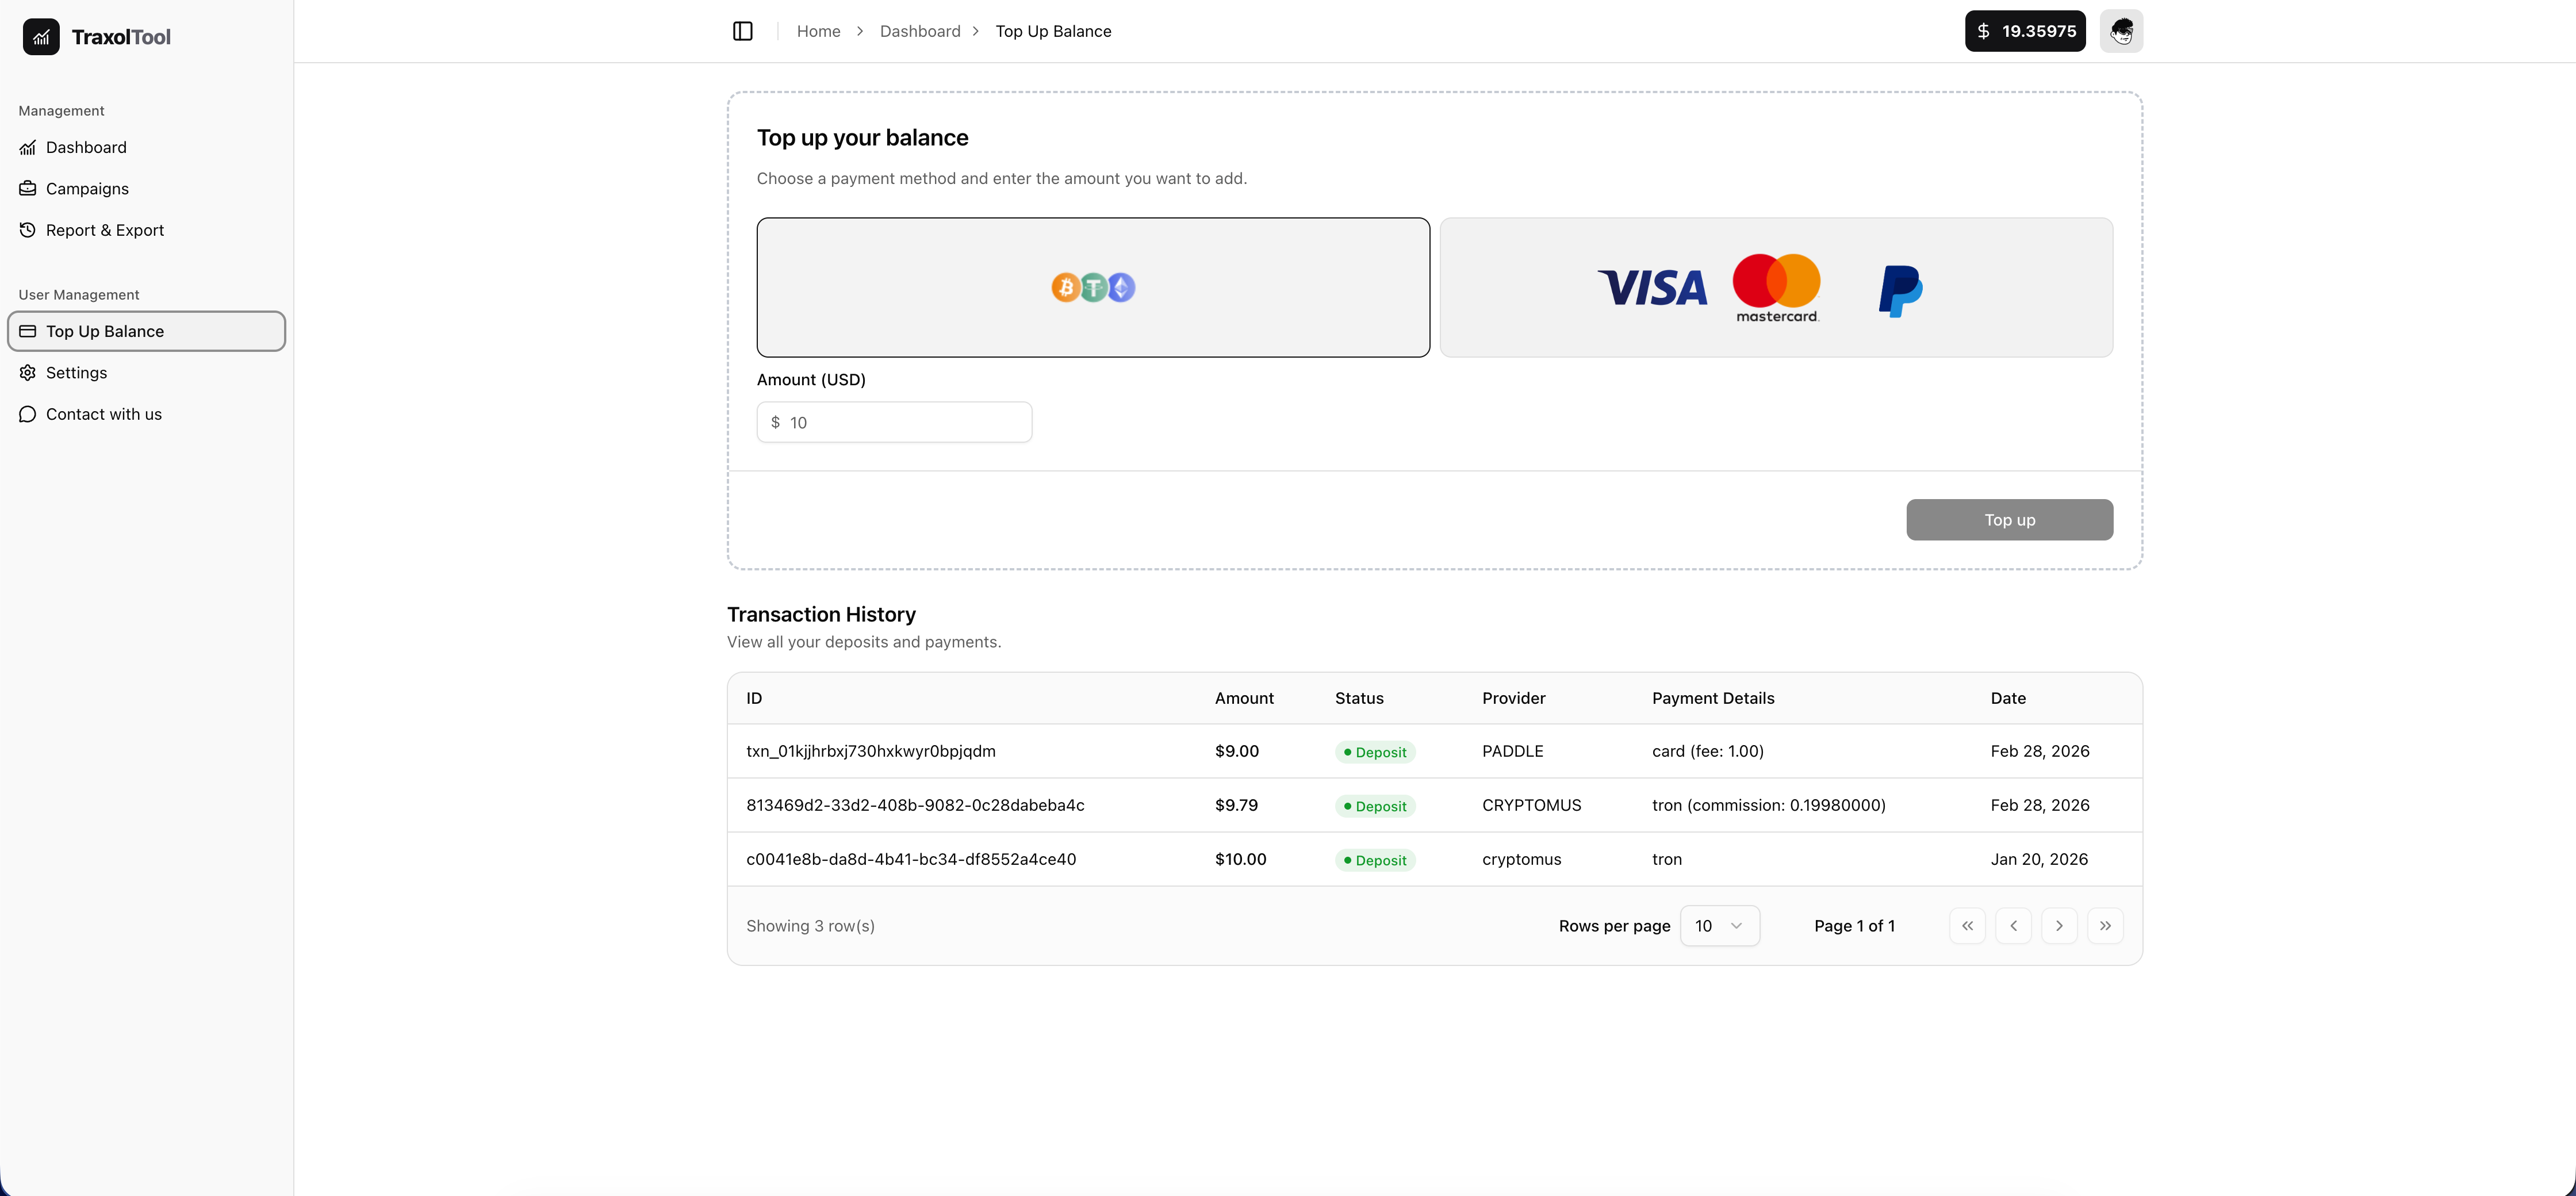Select the Visa Mastercard PayPal payment option
The height and width of the screenshot is (1196, 2576).
(1776, 287)
